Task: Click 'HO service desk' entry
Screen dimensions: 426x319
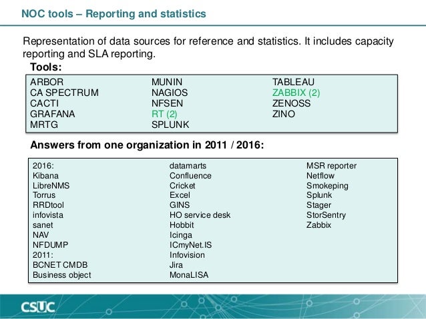Action: 200,215
